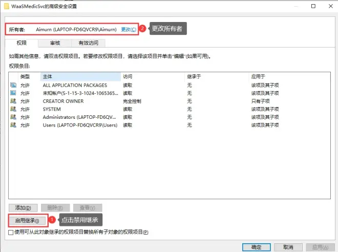The image size is (338, 252).
Task: Click the CREATOR OWNER user group icon
Action: pos(13,101)
